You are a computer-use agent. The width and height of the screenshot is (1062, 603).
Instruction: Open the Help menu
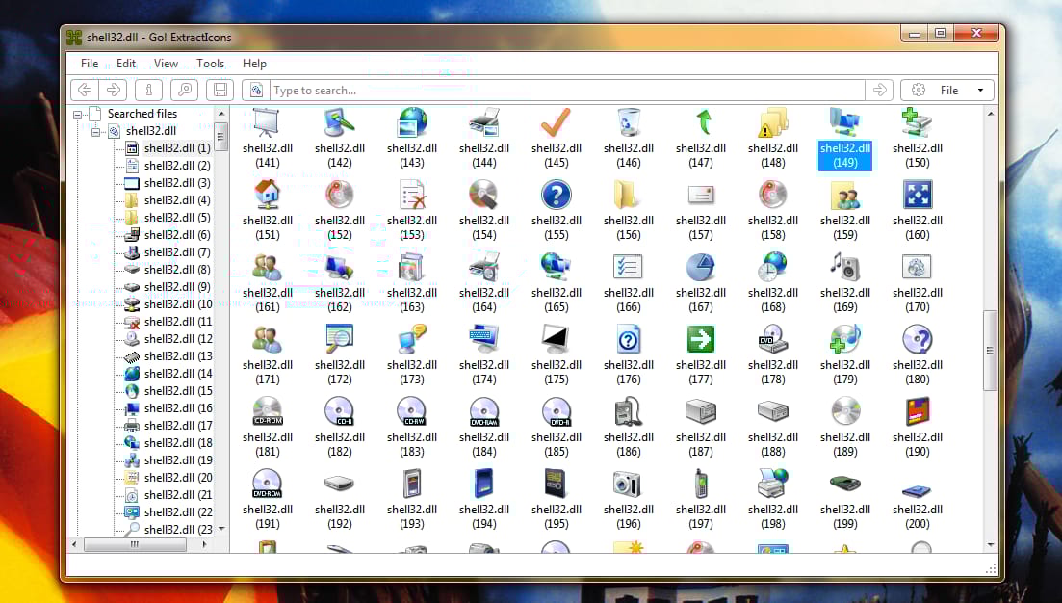254,64
